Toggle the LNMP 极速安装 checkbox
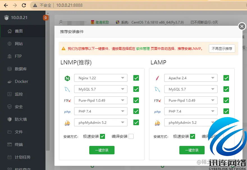247x170 pixels. click(102, 136)
